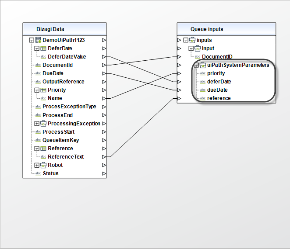This screenshot has width=290, height=249.
Task: Click the abc icon next to ProcessEnd
Action: pos(38,115)
